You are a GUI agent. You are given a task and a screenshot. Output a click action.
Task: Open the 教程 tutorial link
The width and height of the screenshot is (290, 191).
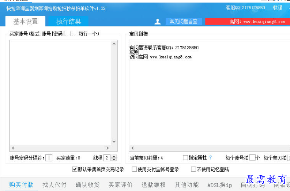[278, 8]
